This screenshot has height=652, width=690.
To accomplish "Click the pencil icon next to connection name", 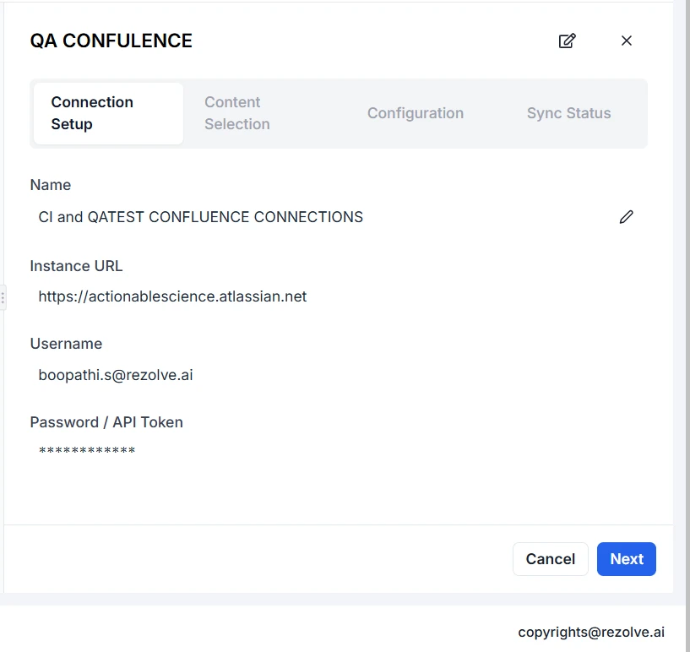I will point(626,217).
